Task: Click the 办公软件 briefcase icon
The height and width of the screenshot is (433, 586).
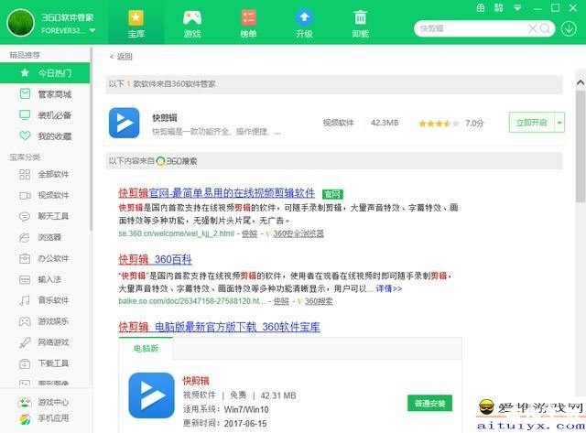Action: point(25,258)
